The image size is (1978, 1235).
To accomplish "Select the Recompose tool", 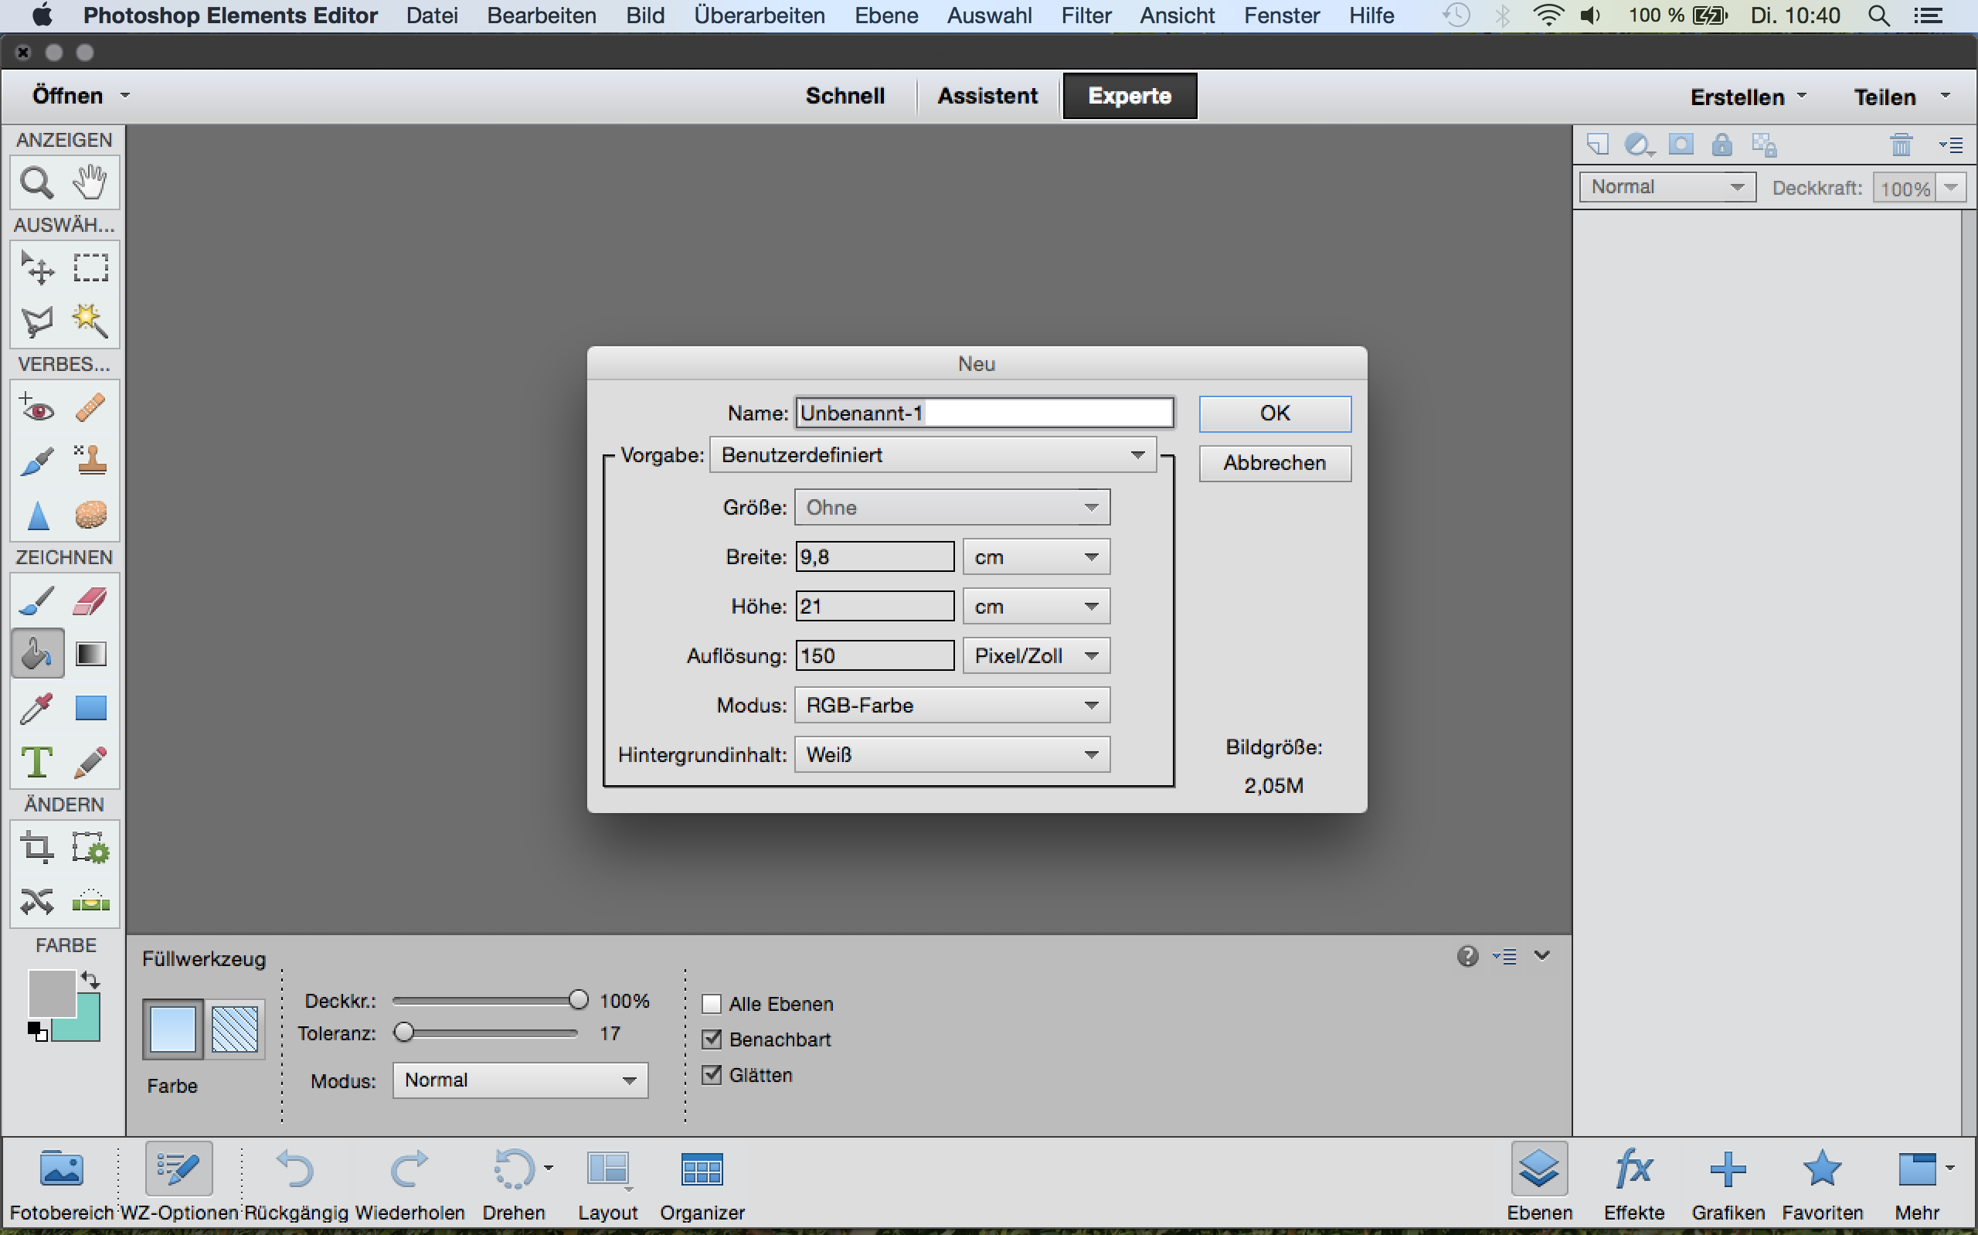I will coord(90,848).
